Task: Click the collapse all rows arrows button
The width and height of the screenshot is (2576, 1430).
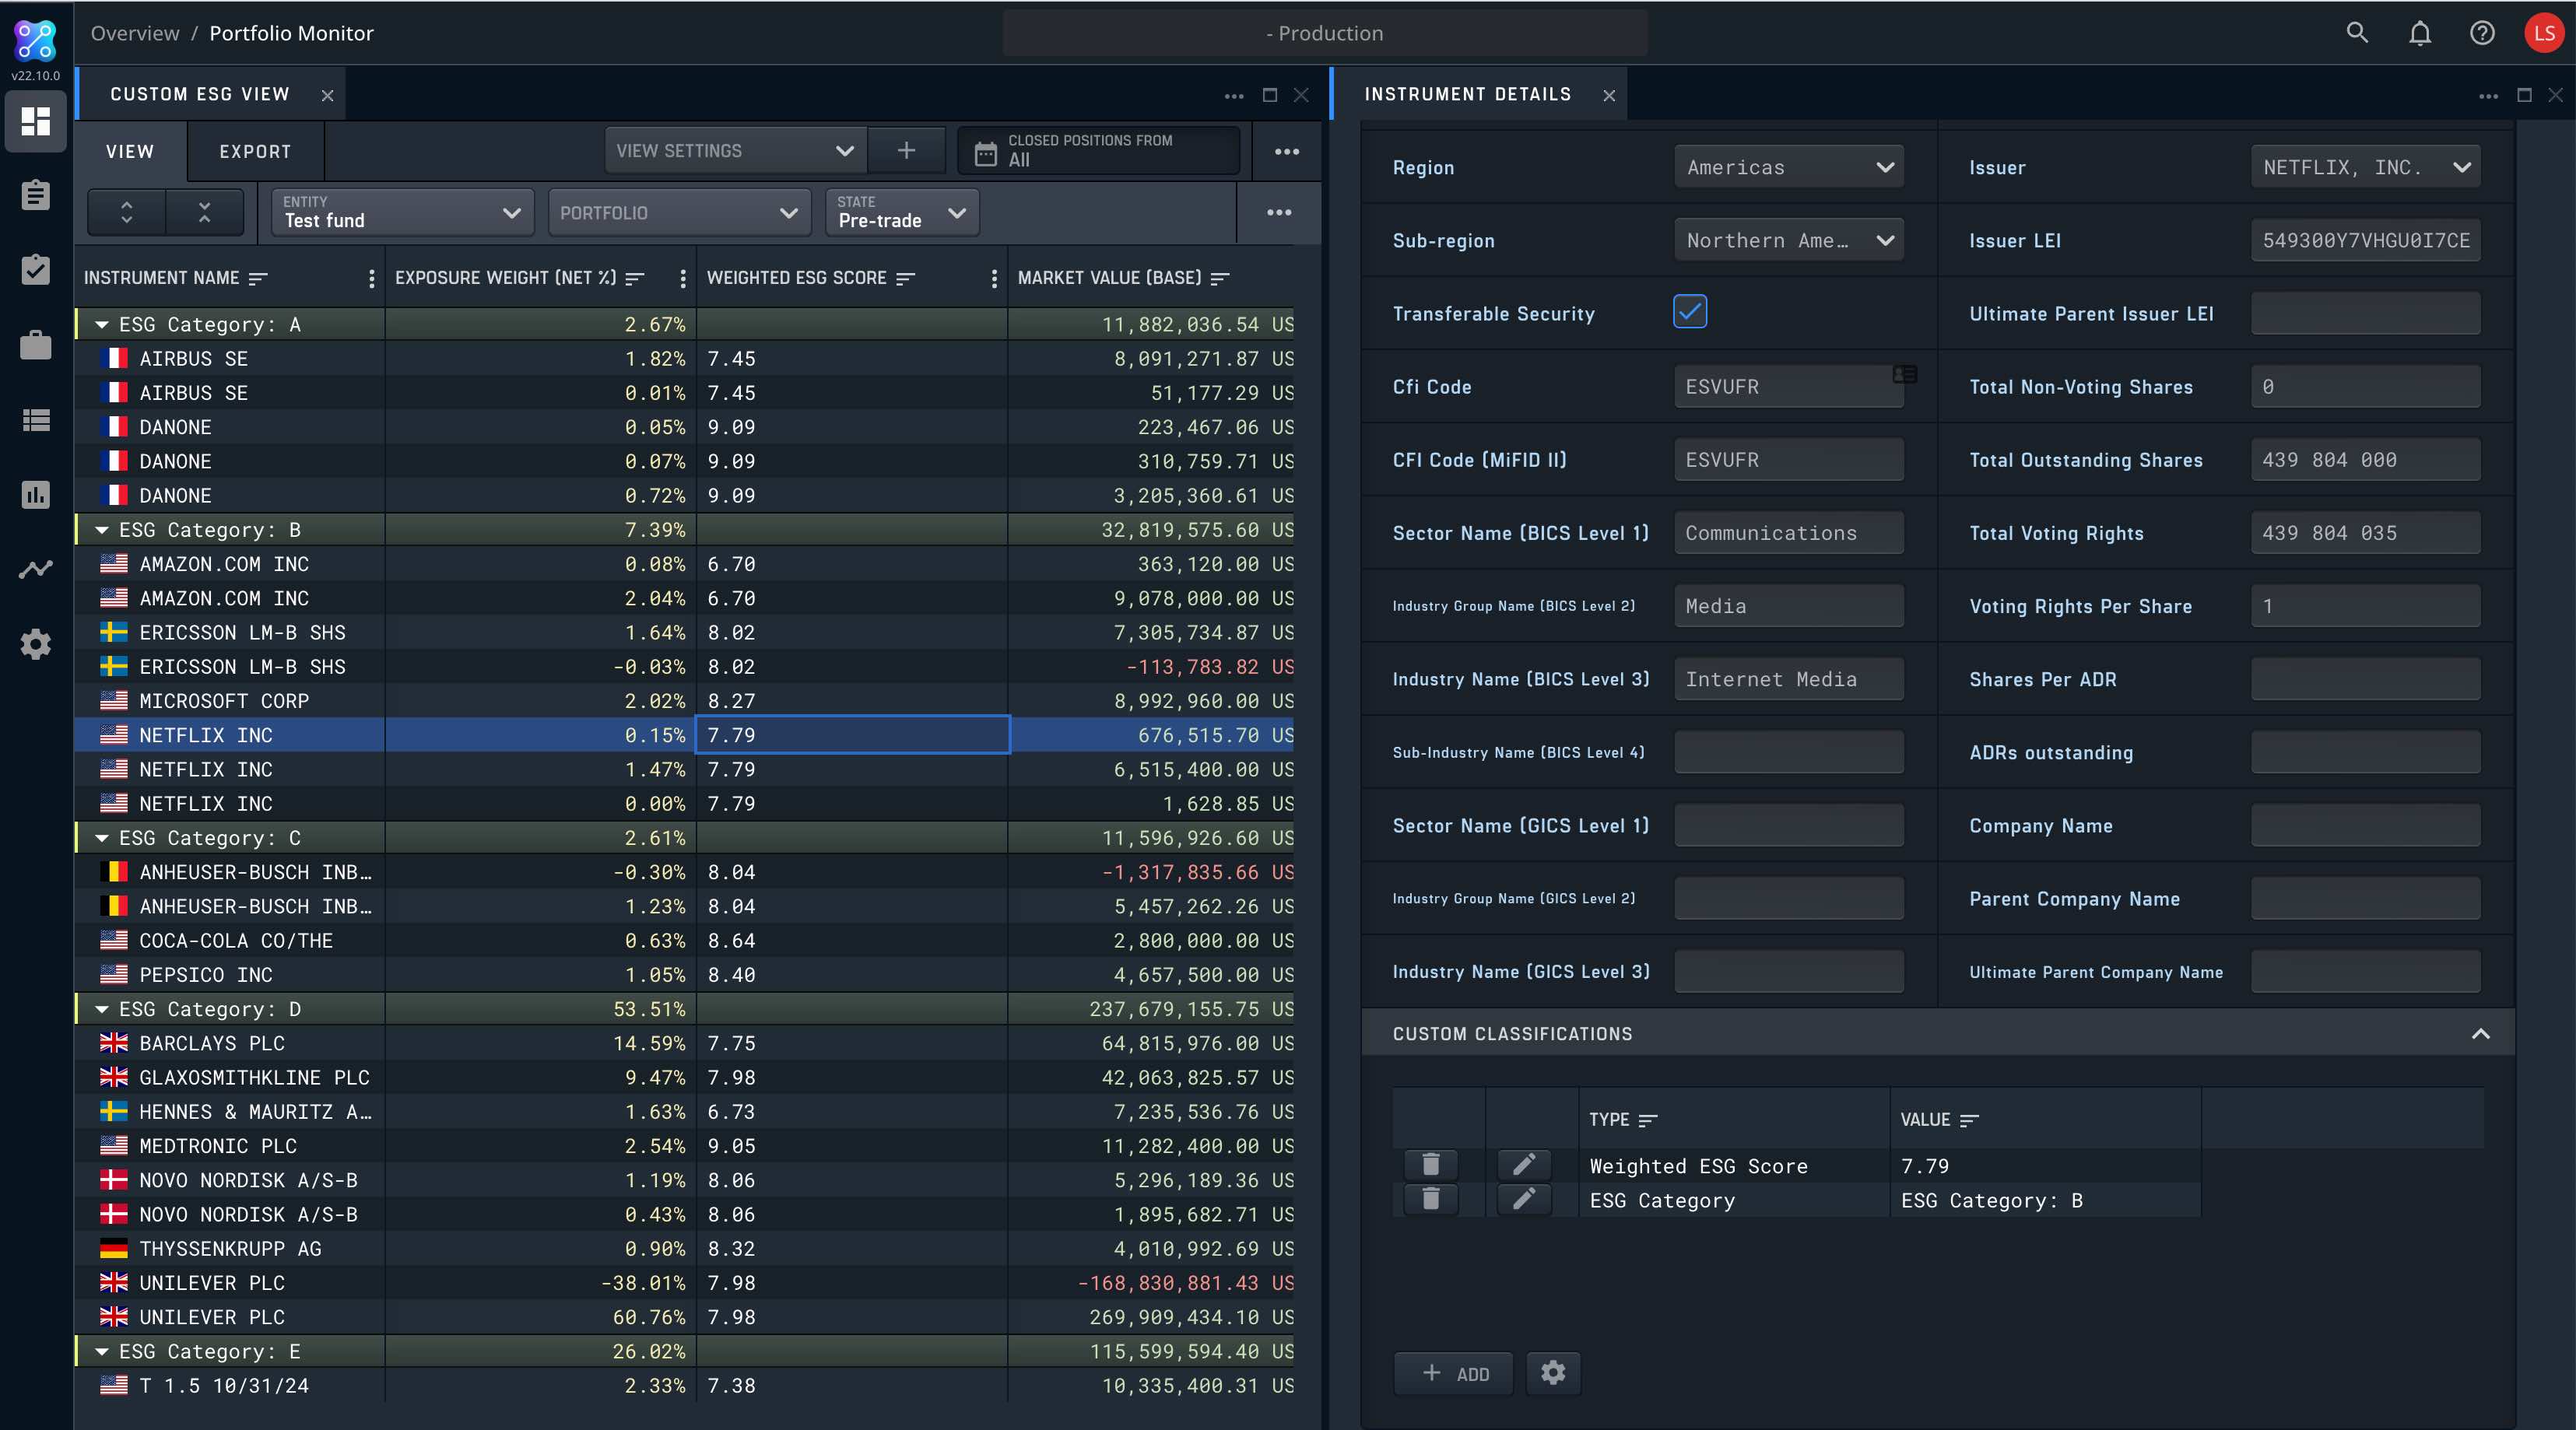Action: (x=205, y=212)
